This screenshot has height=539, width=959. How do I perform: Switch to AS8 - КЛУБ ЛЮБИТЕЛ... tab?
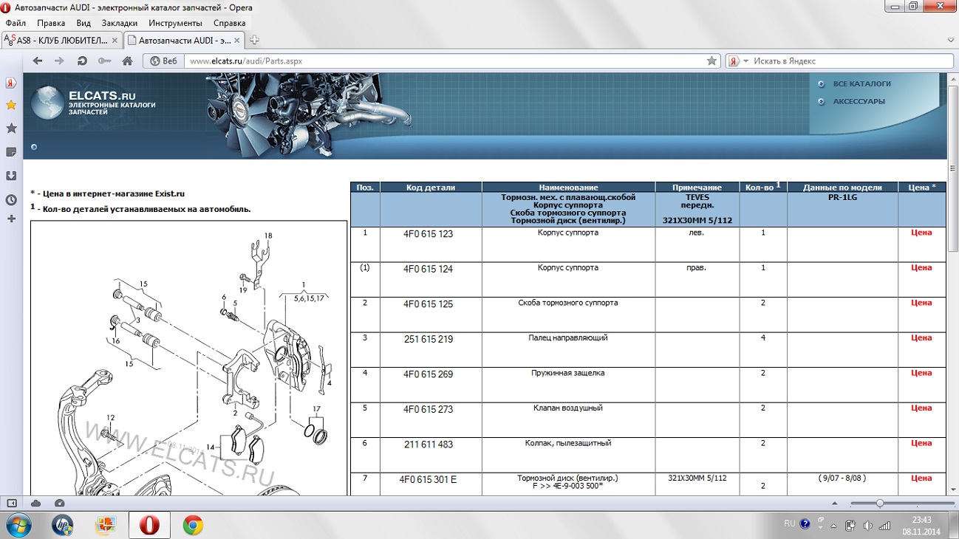(x=61, y=40)
